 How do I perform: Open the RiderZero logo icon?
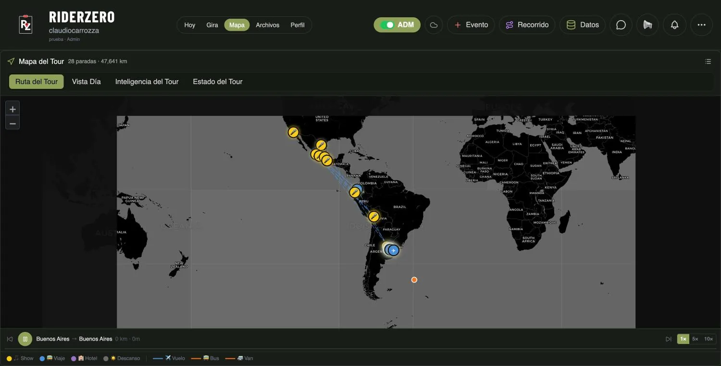pyautogui.click(x=25, y=25)
